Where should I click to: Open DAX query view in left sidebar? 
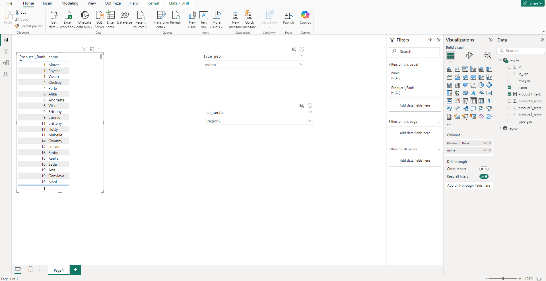6,74
